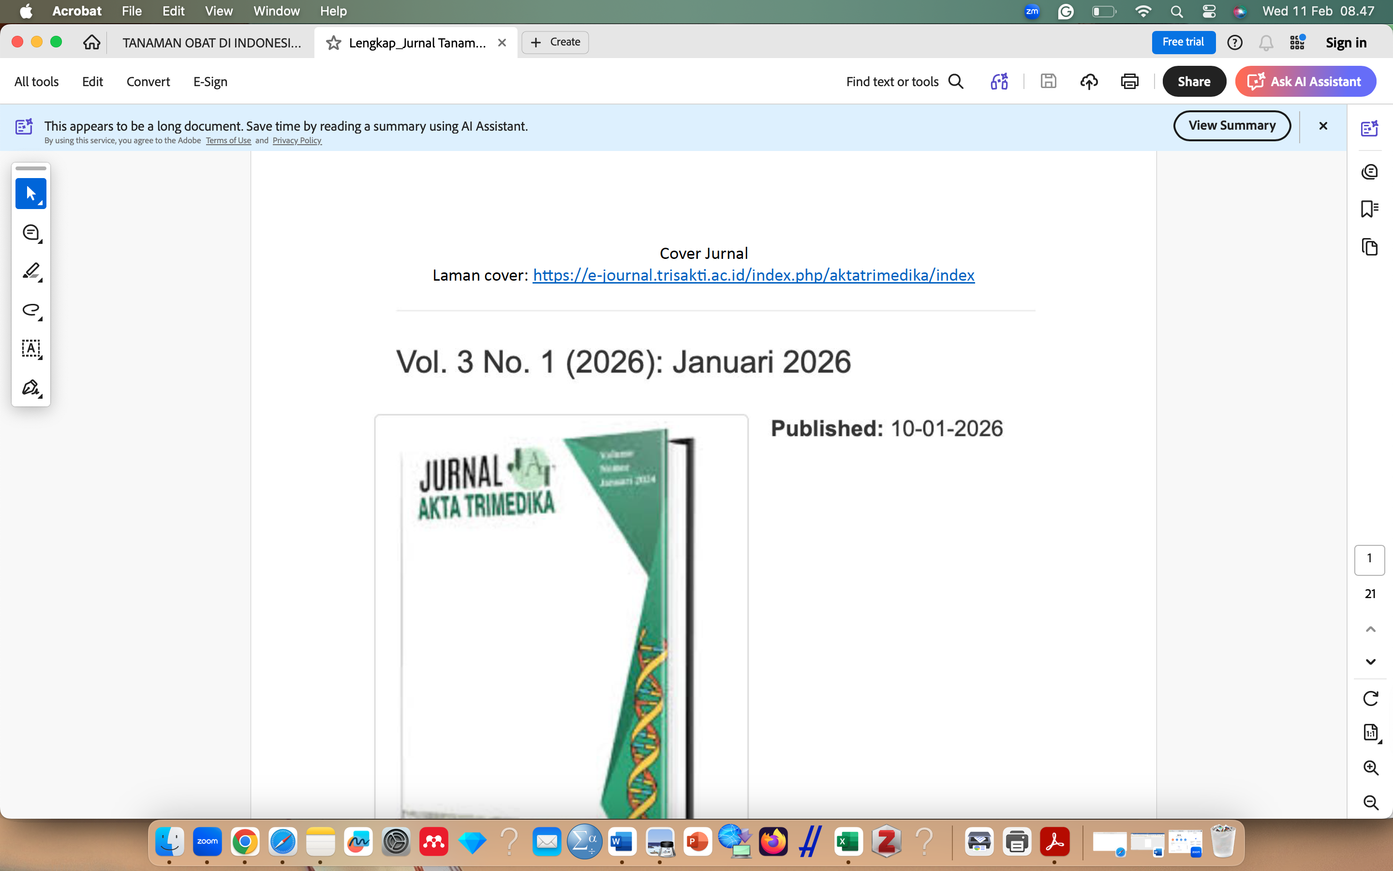Go to next page down chevron
This screenshot has width=1393, height=871.
[x=1371, y=662]
